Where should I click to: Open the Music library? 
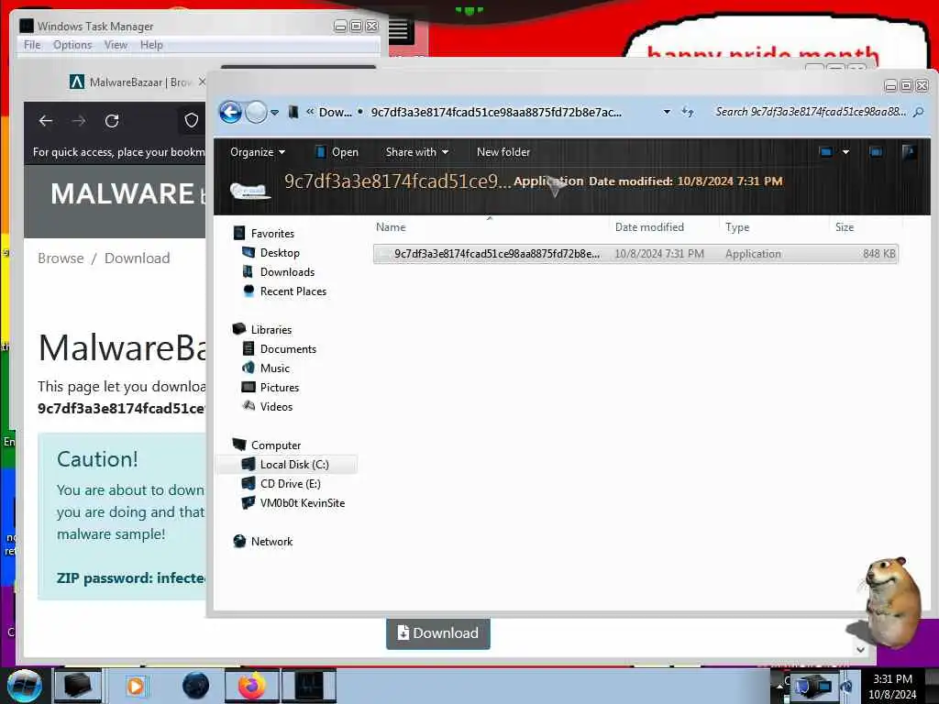click(266, 368)
